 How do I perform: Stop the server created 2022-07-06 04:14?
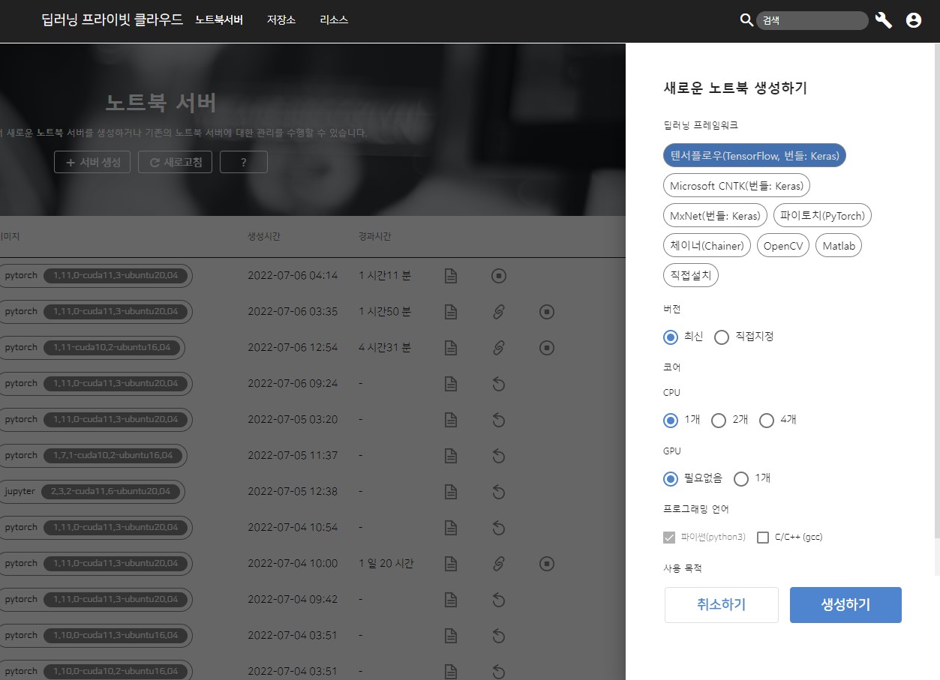point(499,275)
